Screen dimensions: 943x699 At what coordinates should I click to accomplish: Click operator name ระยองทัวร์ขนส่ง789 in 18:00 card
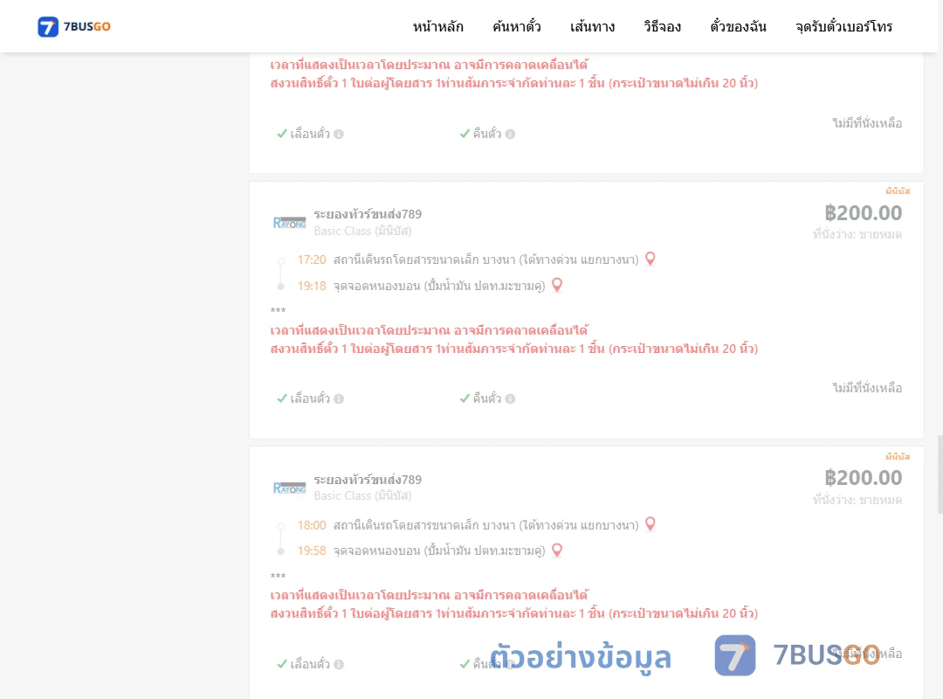pos(368,479)
